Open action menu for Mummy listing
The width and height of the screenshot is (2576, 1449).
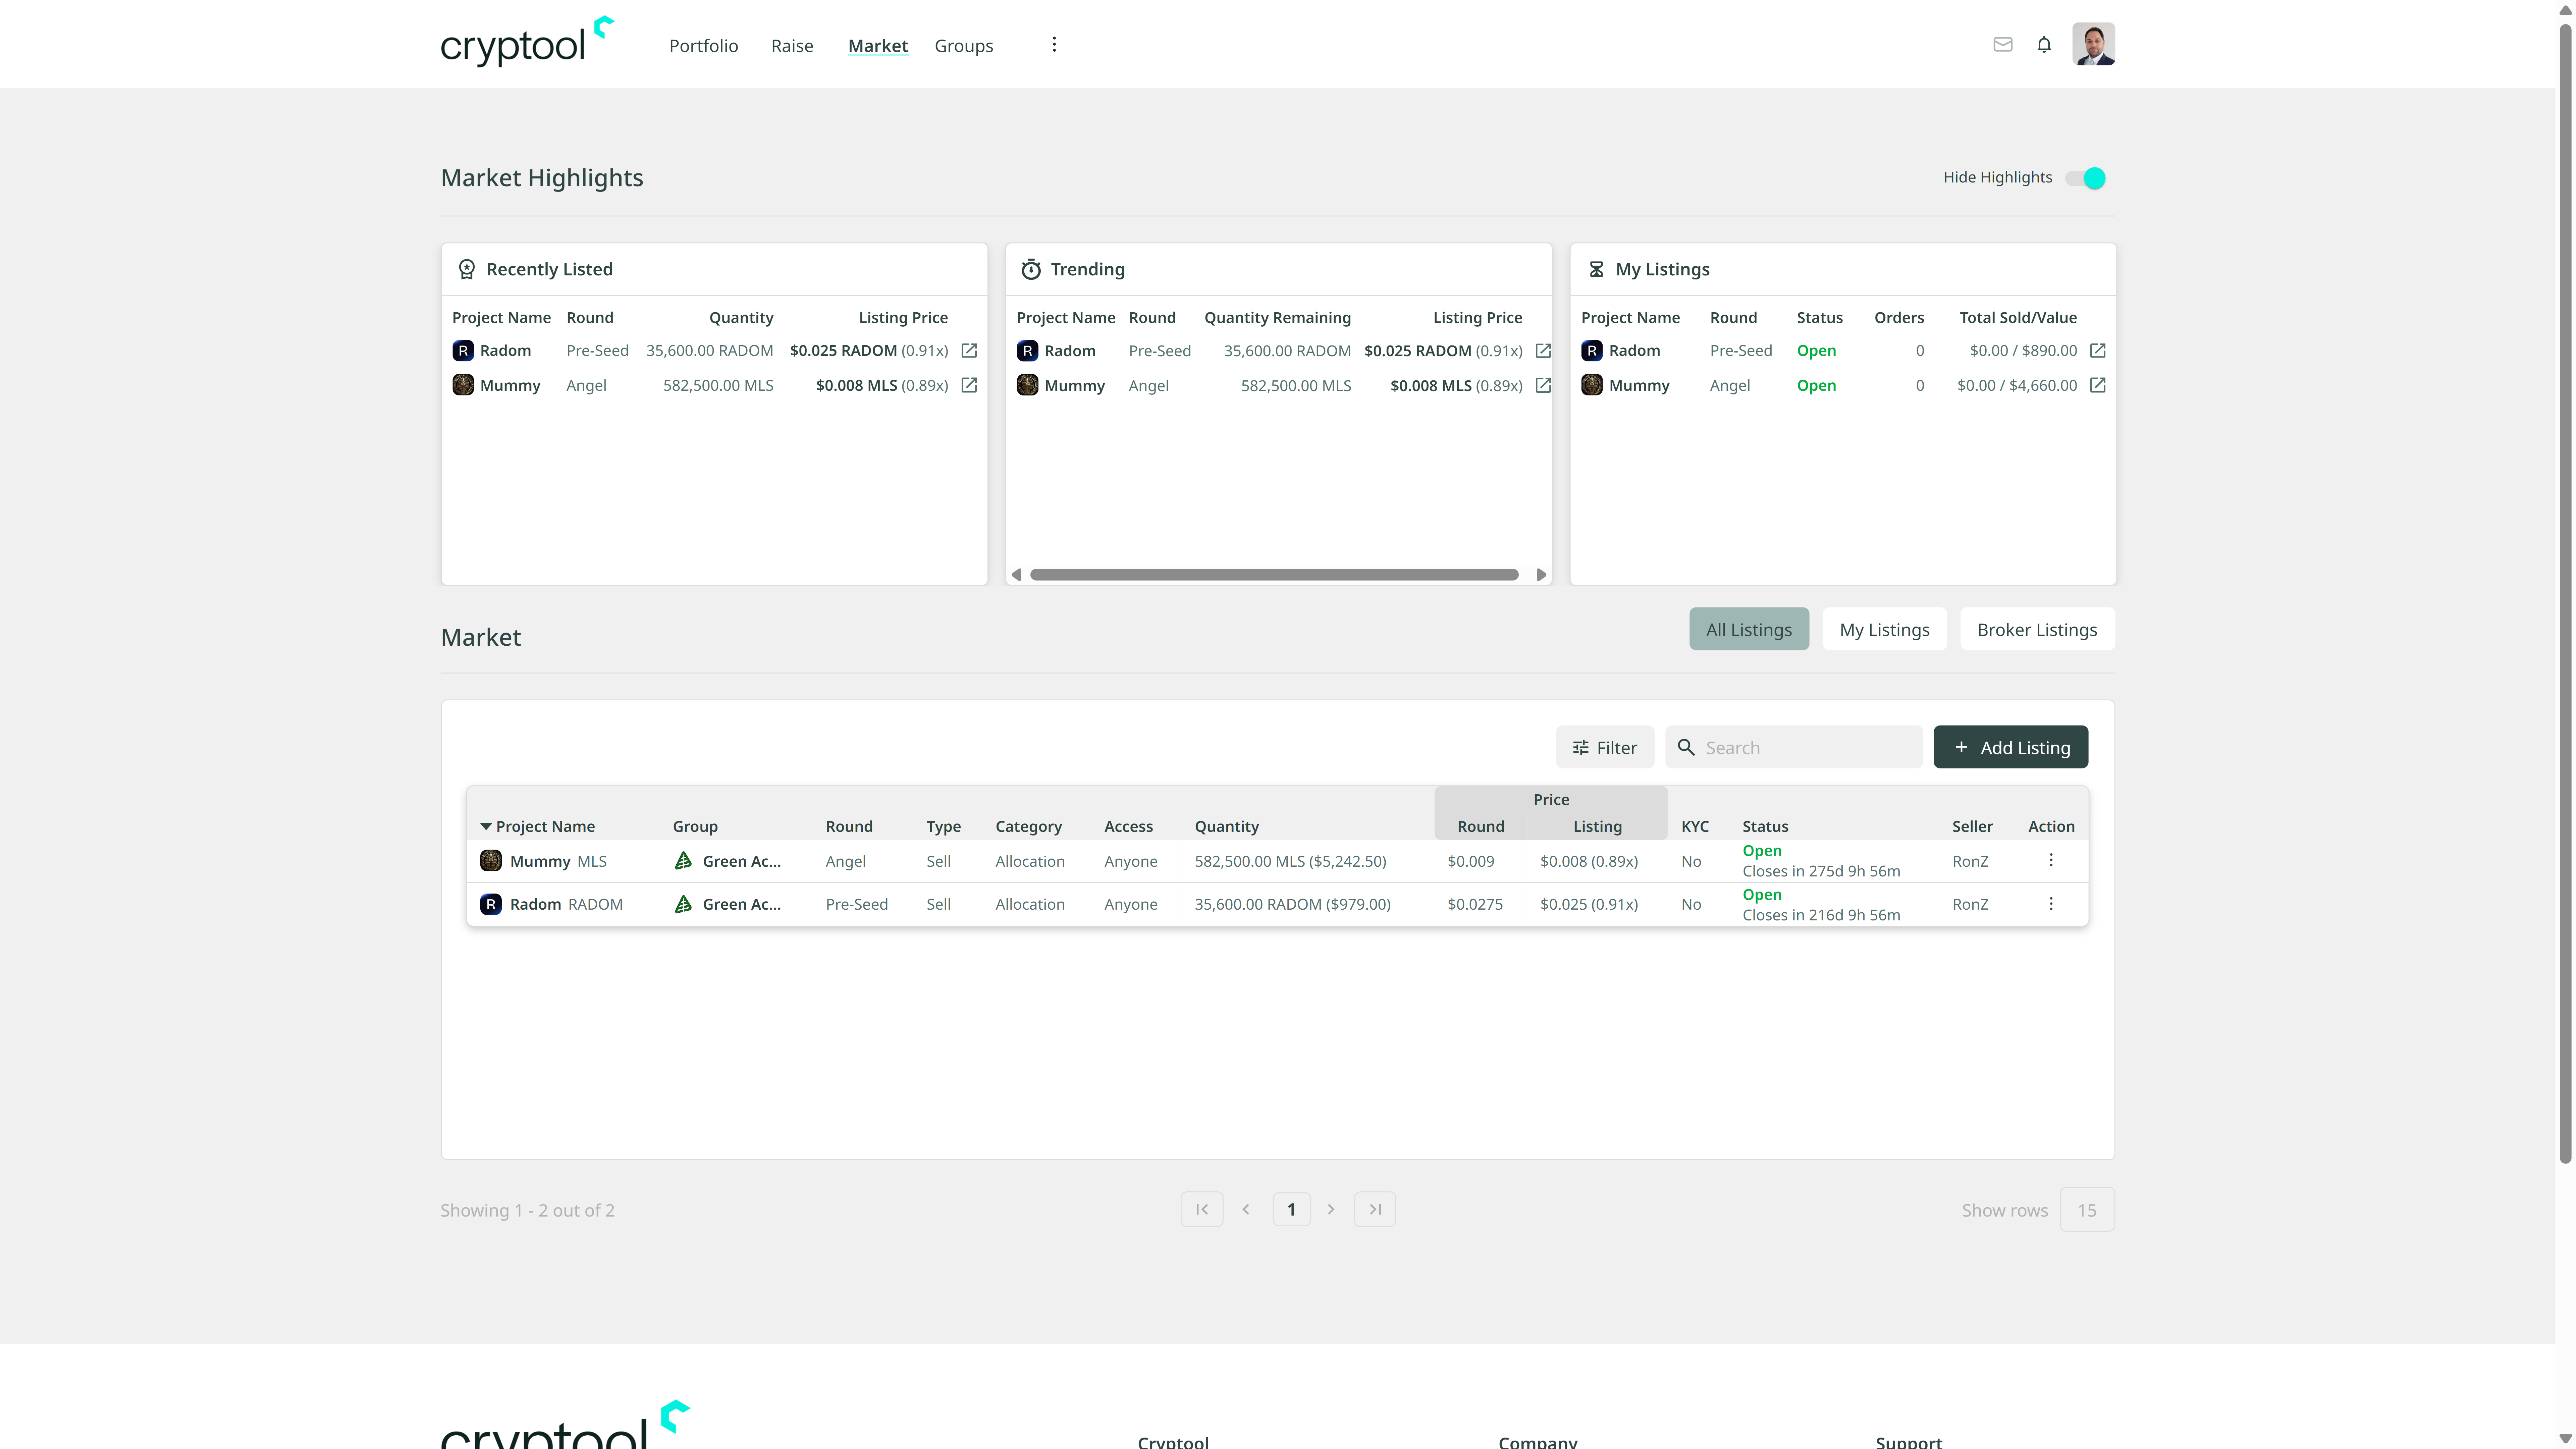click(2051, 860)
